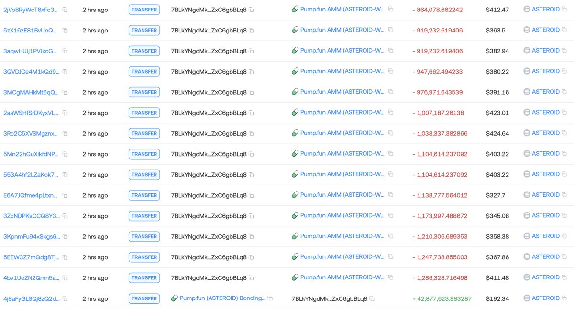Click '2 hrs ago' in the 3ZcNDPKsCCQ8Y3 row
The image size is (574, 309).
(x=95, y=216)
